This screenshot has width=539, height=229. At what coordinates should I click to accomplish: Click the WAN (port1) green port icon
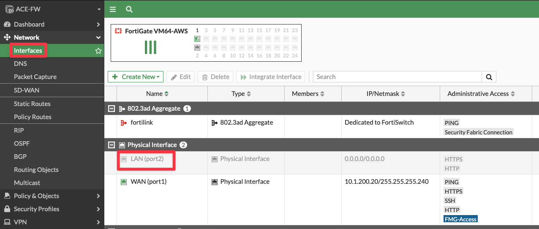tap(124, 182)
